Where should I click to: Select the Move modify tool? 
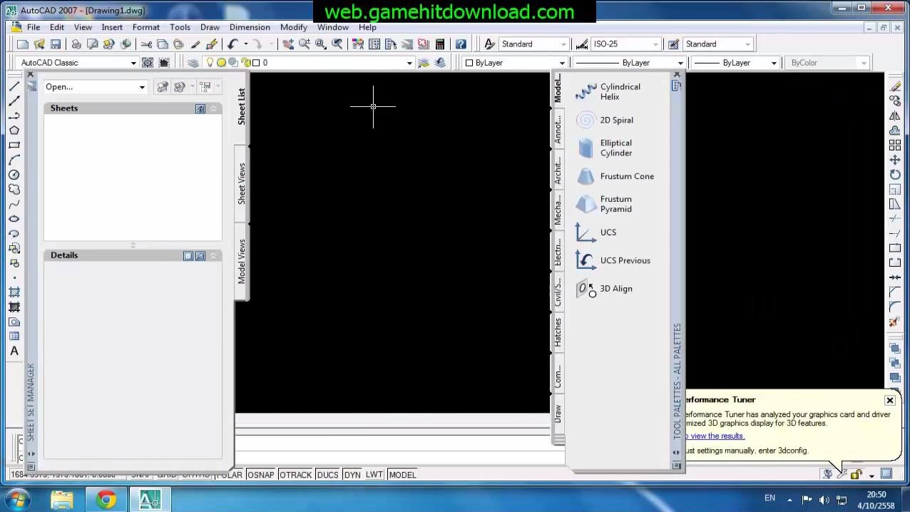pyautogui.click(x=895, y=160)
